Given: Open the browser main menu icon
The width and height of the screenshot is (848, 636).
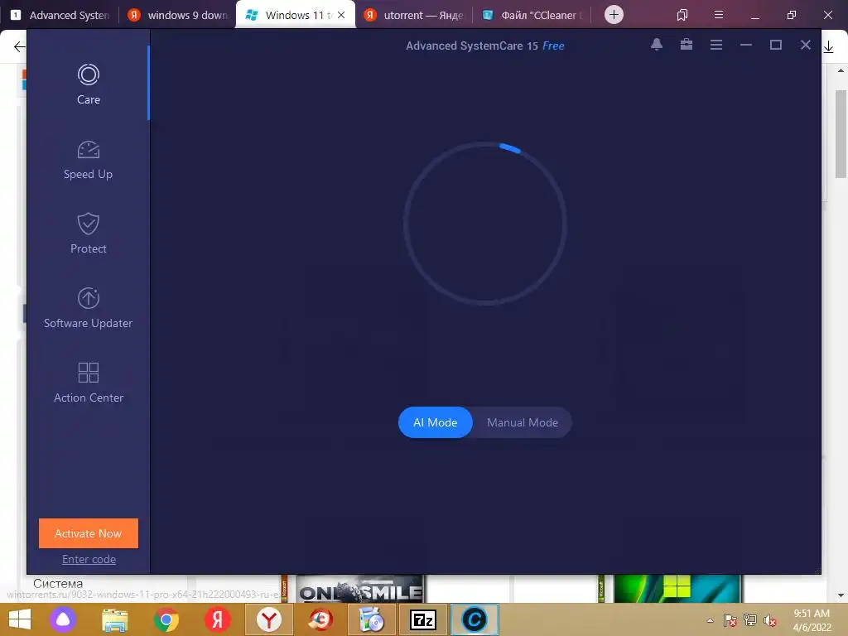Looking at the screenshot, I should [x=719, y=15].
